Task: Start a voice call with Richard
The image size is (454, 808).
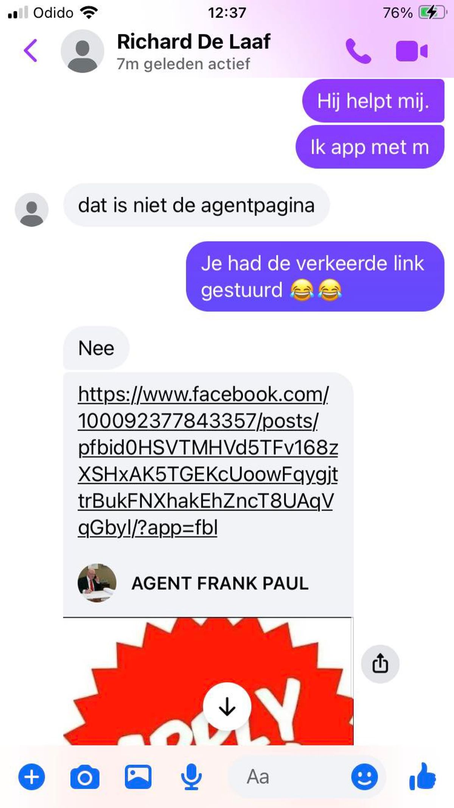Action: (358, 51)
